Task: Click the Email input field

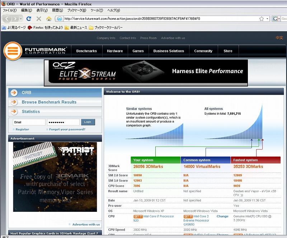Action: click(x=29, y=122)
